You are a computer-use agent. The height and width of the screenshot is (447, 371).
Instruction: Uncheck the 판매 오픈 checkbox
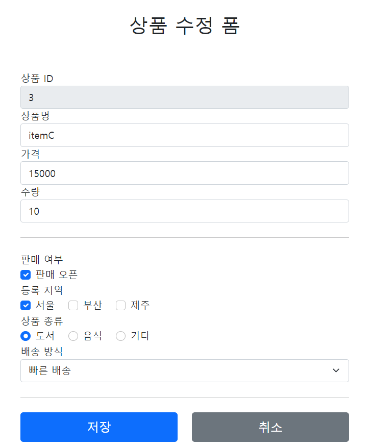[x=26, y=275]
